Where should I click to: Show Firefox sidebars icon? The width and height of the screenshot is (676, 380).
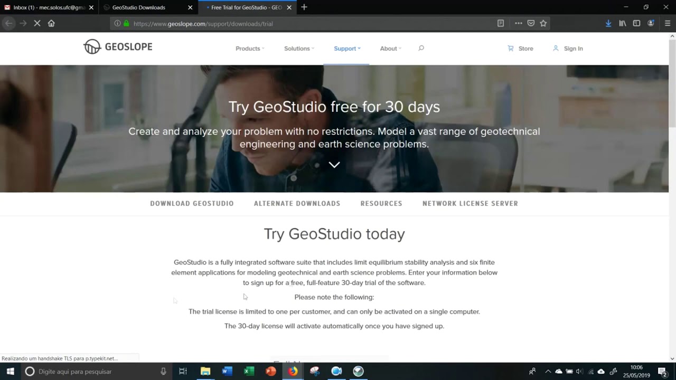click(636, 23)
